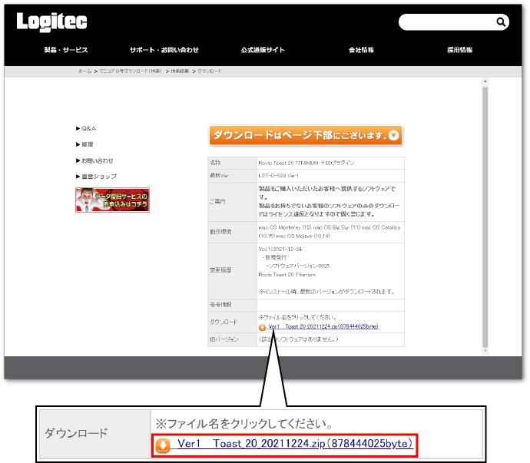
Task: Click the scrollbar up arrow
Action: click(x=485, y=81)
